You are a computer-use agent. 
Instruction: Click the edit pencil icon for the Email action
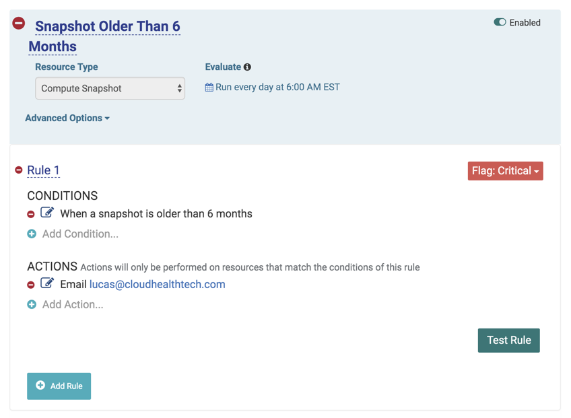[x=47, y=283]
